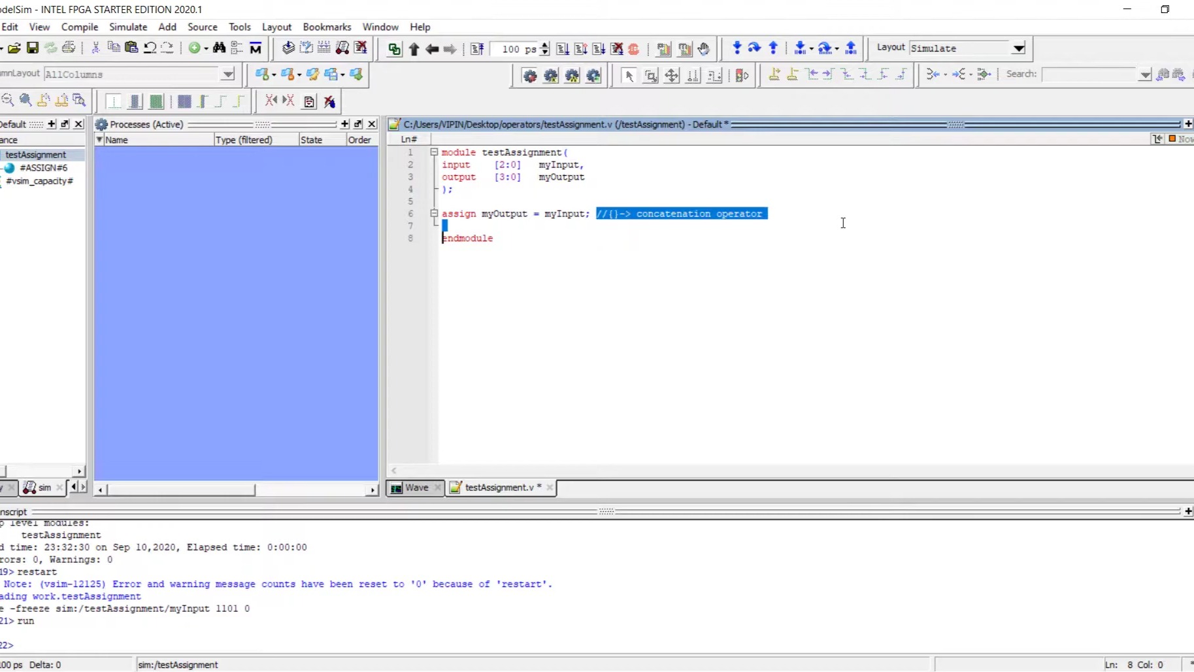The height and width of the screenshot is (672, 1194).
Task: Undock the Processes panel
Action: 358,124
